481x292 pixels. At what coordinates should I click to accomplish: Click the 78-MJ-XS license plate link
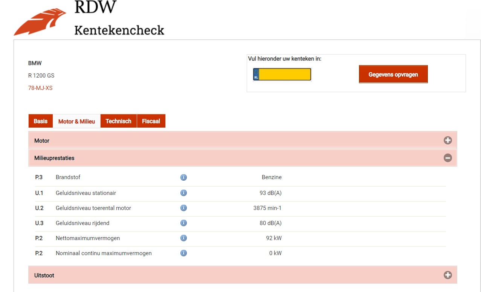coord(40,88)
